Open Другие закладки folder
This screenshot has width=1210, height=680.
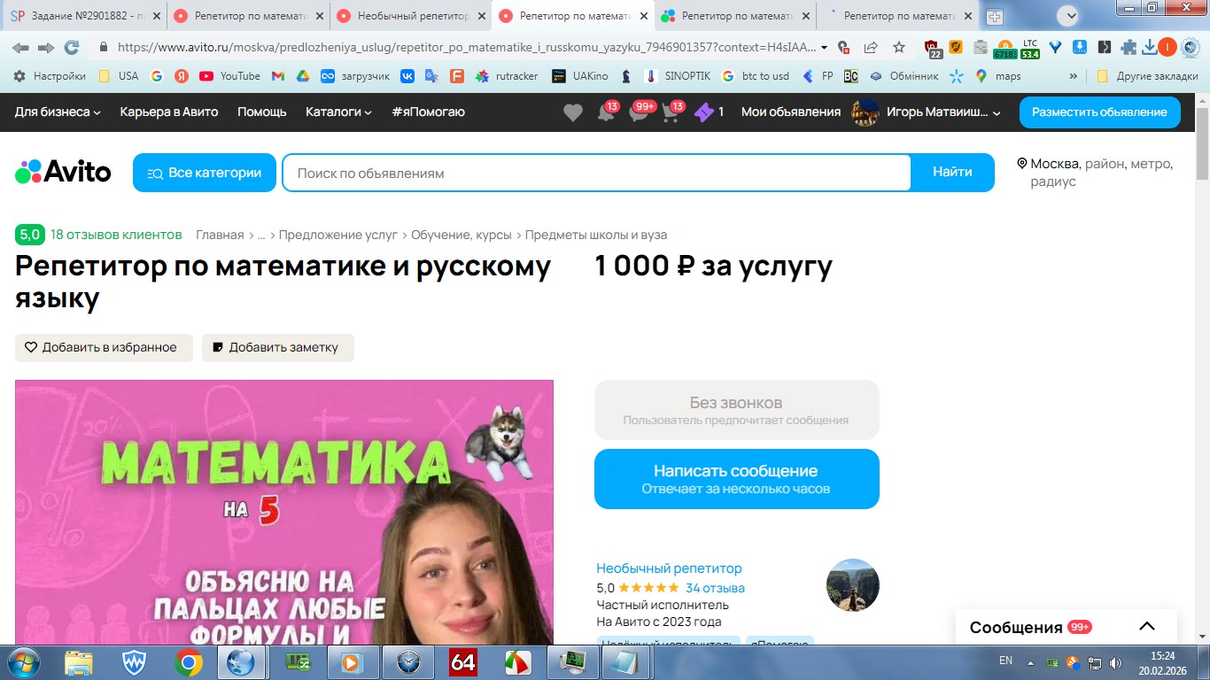[1147, 76]
